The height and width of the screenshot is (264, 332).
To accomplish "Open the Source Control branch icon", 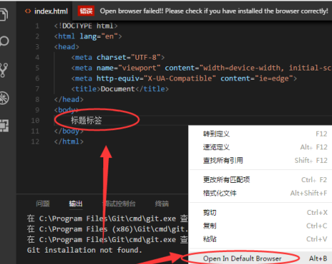I will coord(4,70).
